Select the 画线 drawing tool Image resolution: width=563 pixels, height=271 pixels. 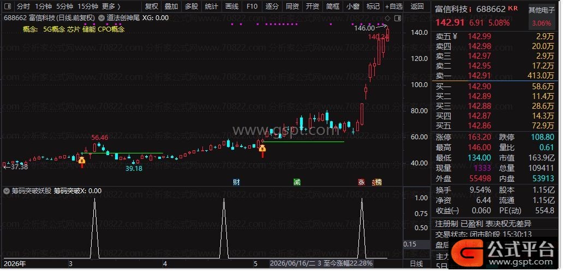(232, 6)
